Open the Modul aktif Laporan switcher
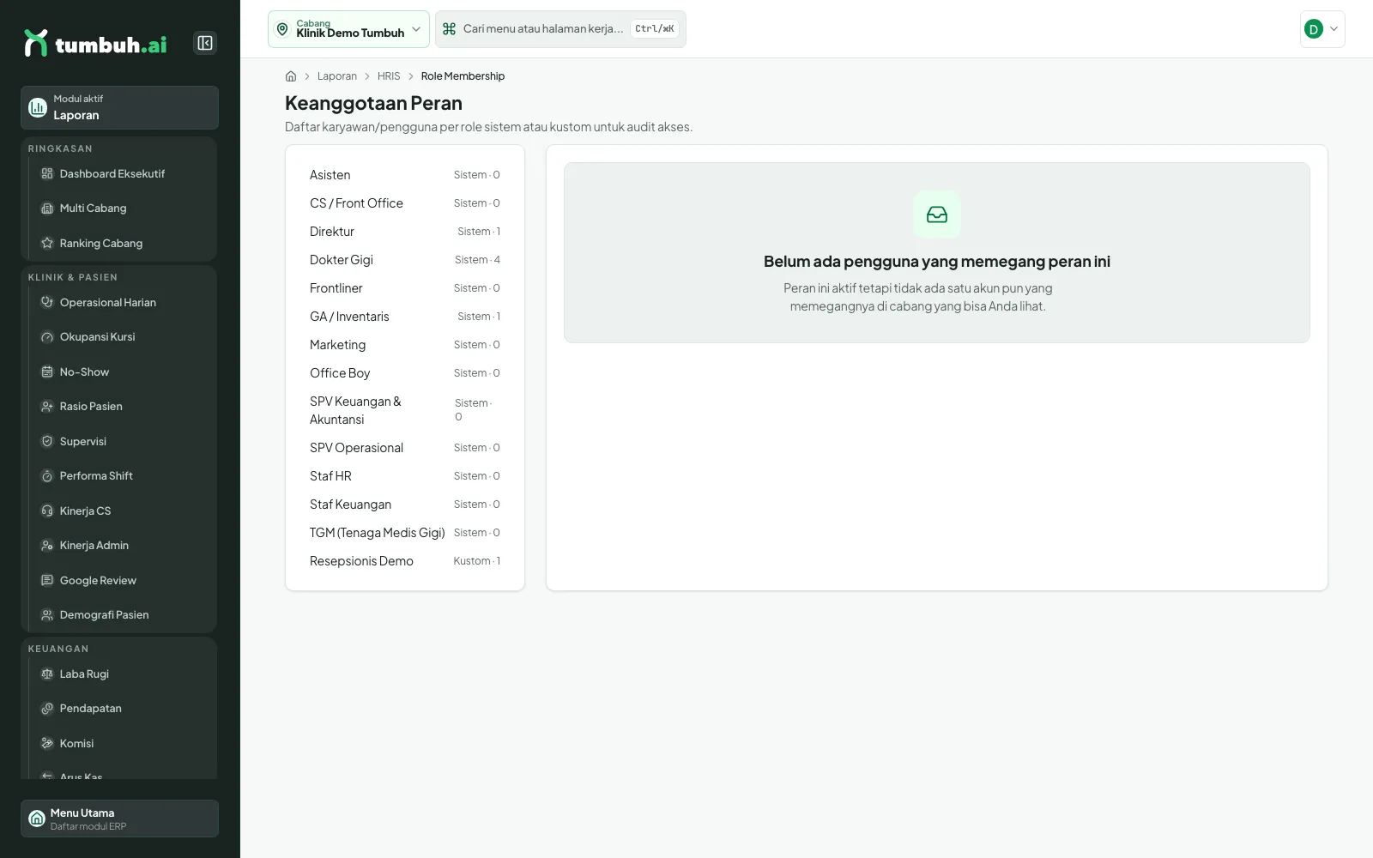The height and width of the screenshot is (858, 1373). 119,107
